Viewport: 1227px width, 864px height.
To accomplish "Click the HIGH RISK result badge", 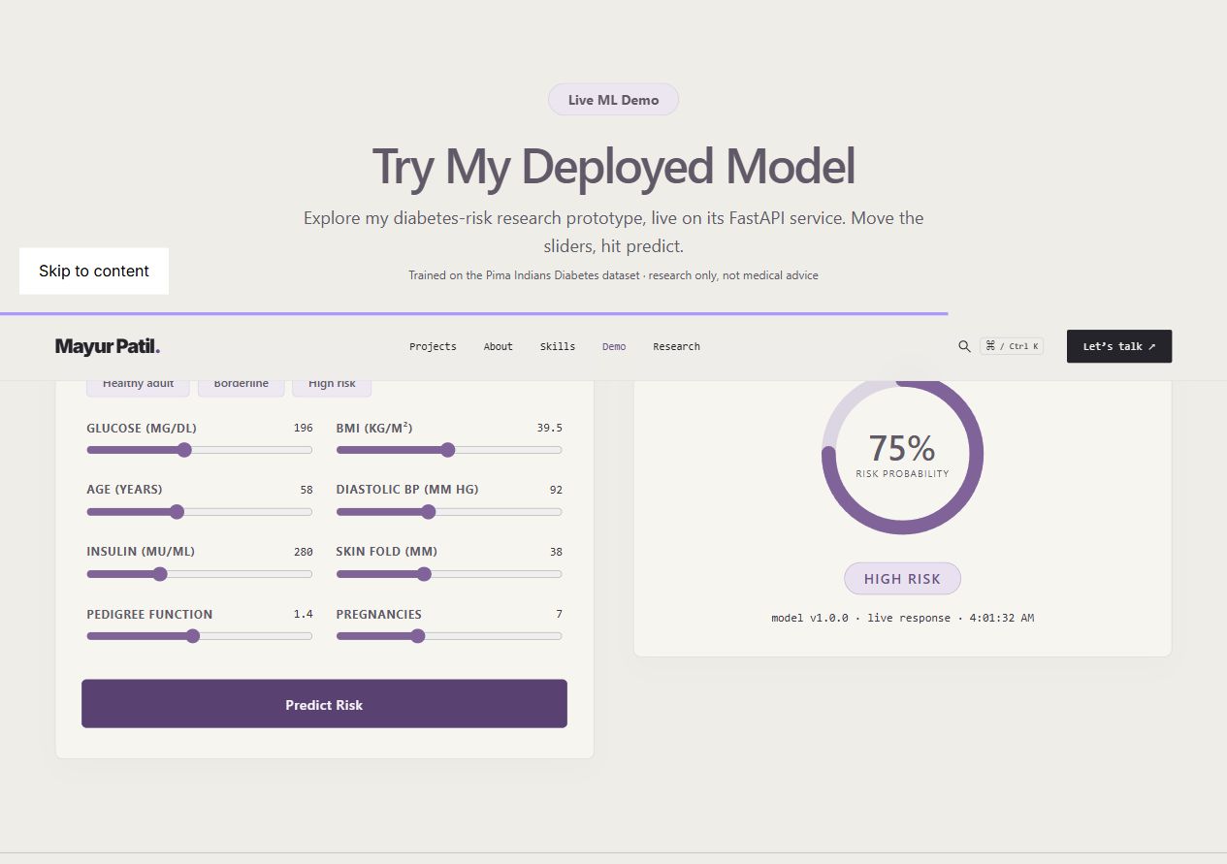I will click(x=902, y=579).
